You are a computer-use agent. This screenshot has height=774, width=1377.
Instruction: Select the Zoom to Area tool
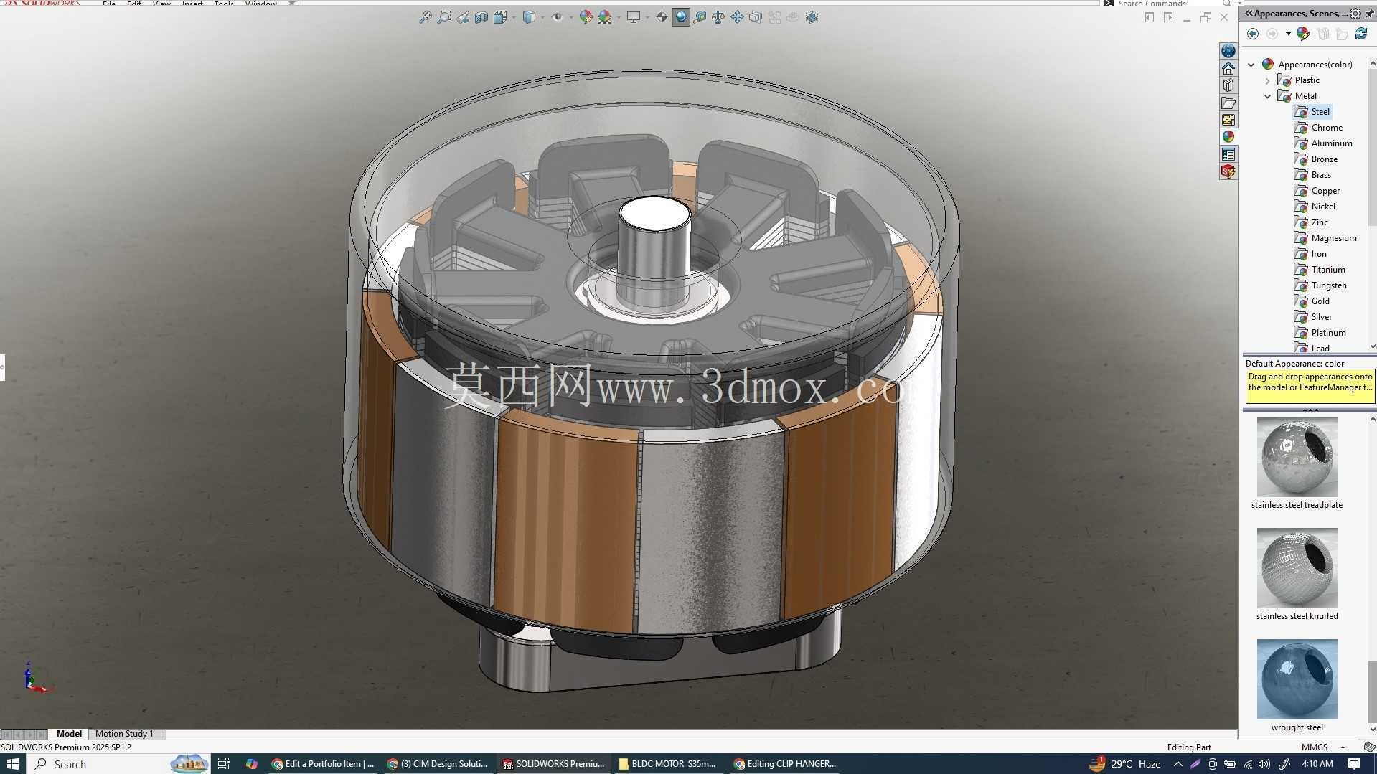point(444,17)
